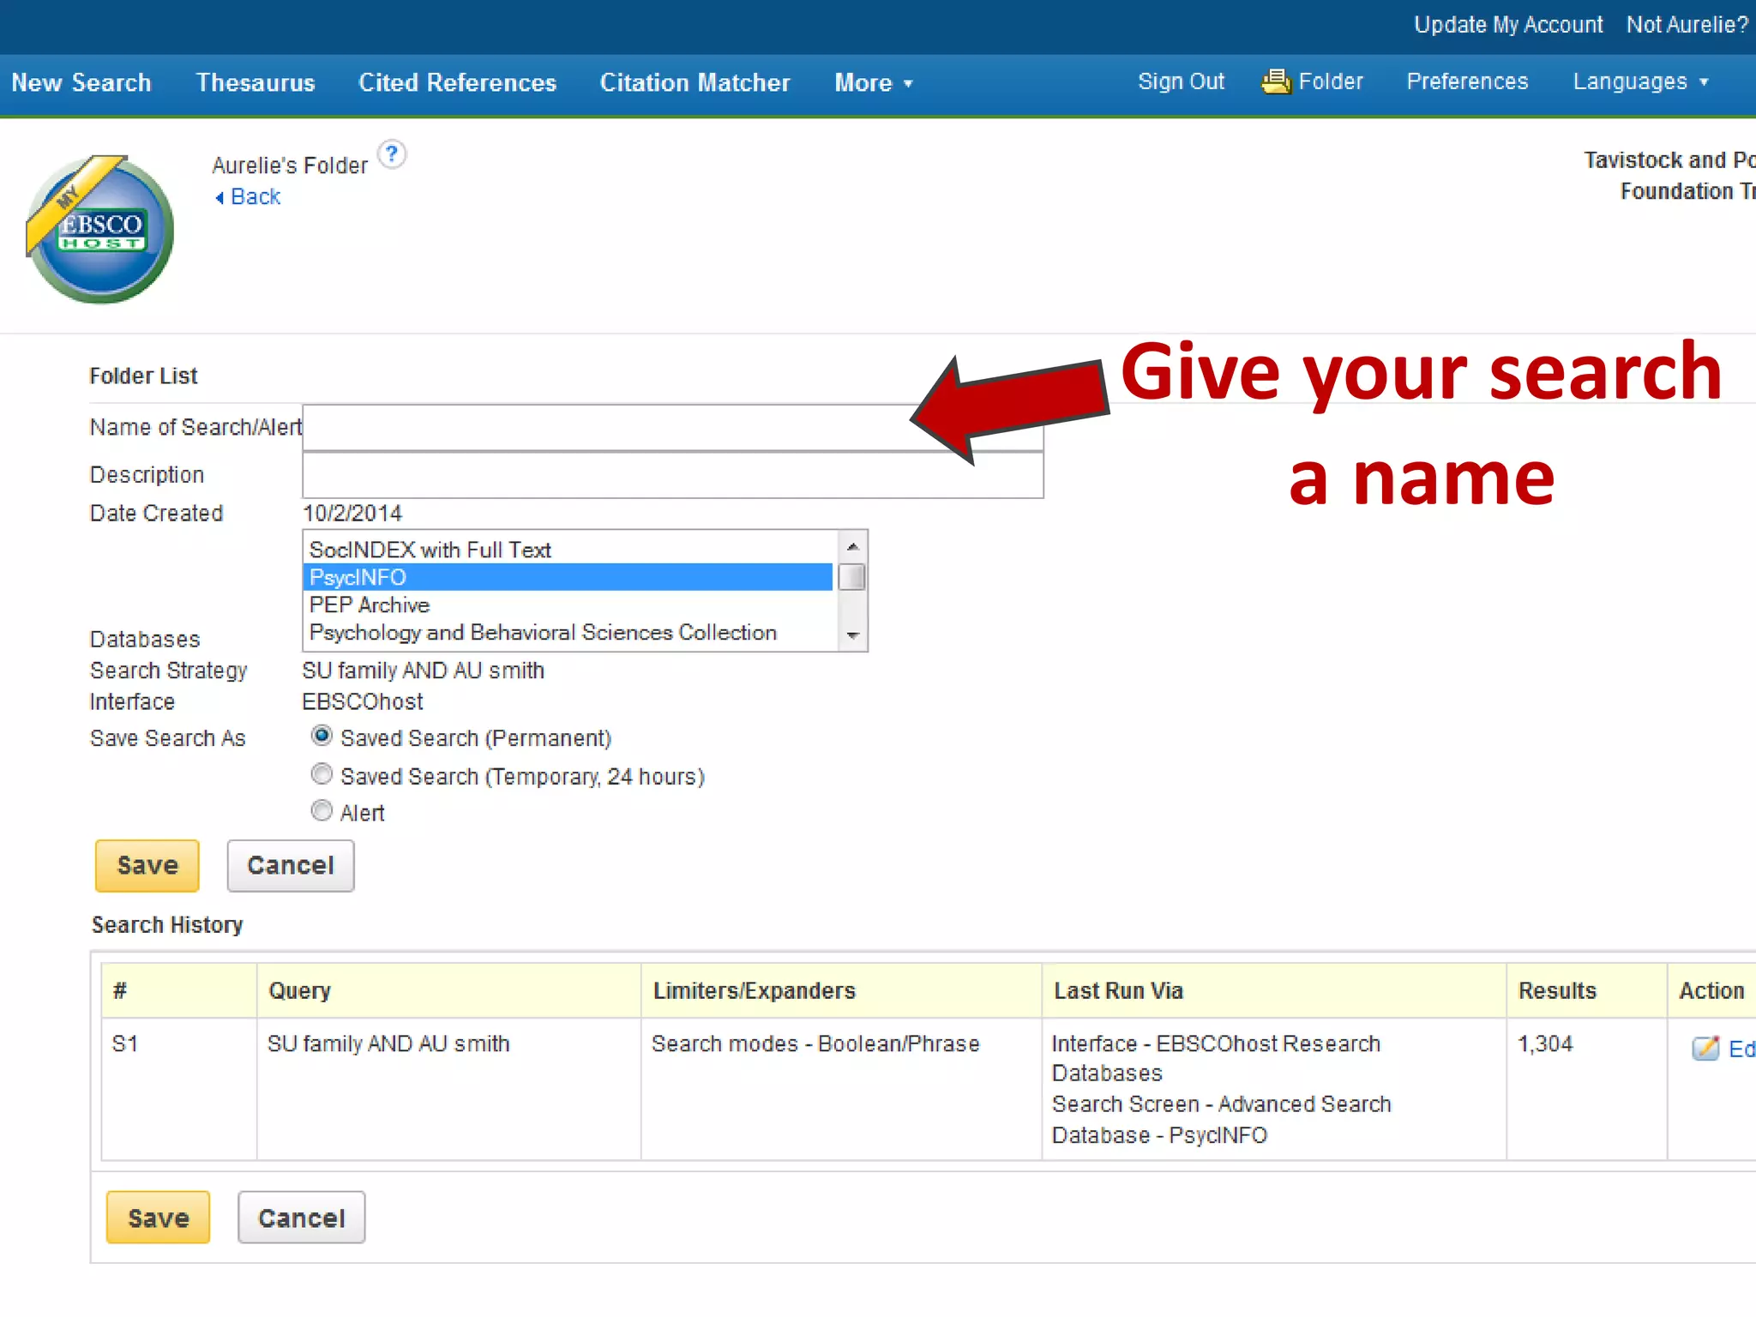Click the Folder icon in header
The height and width of the screenshot is (1317, 1756).
point(1276,81)
